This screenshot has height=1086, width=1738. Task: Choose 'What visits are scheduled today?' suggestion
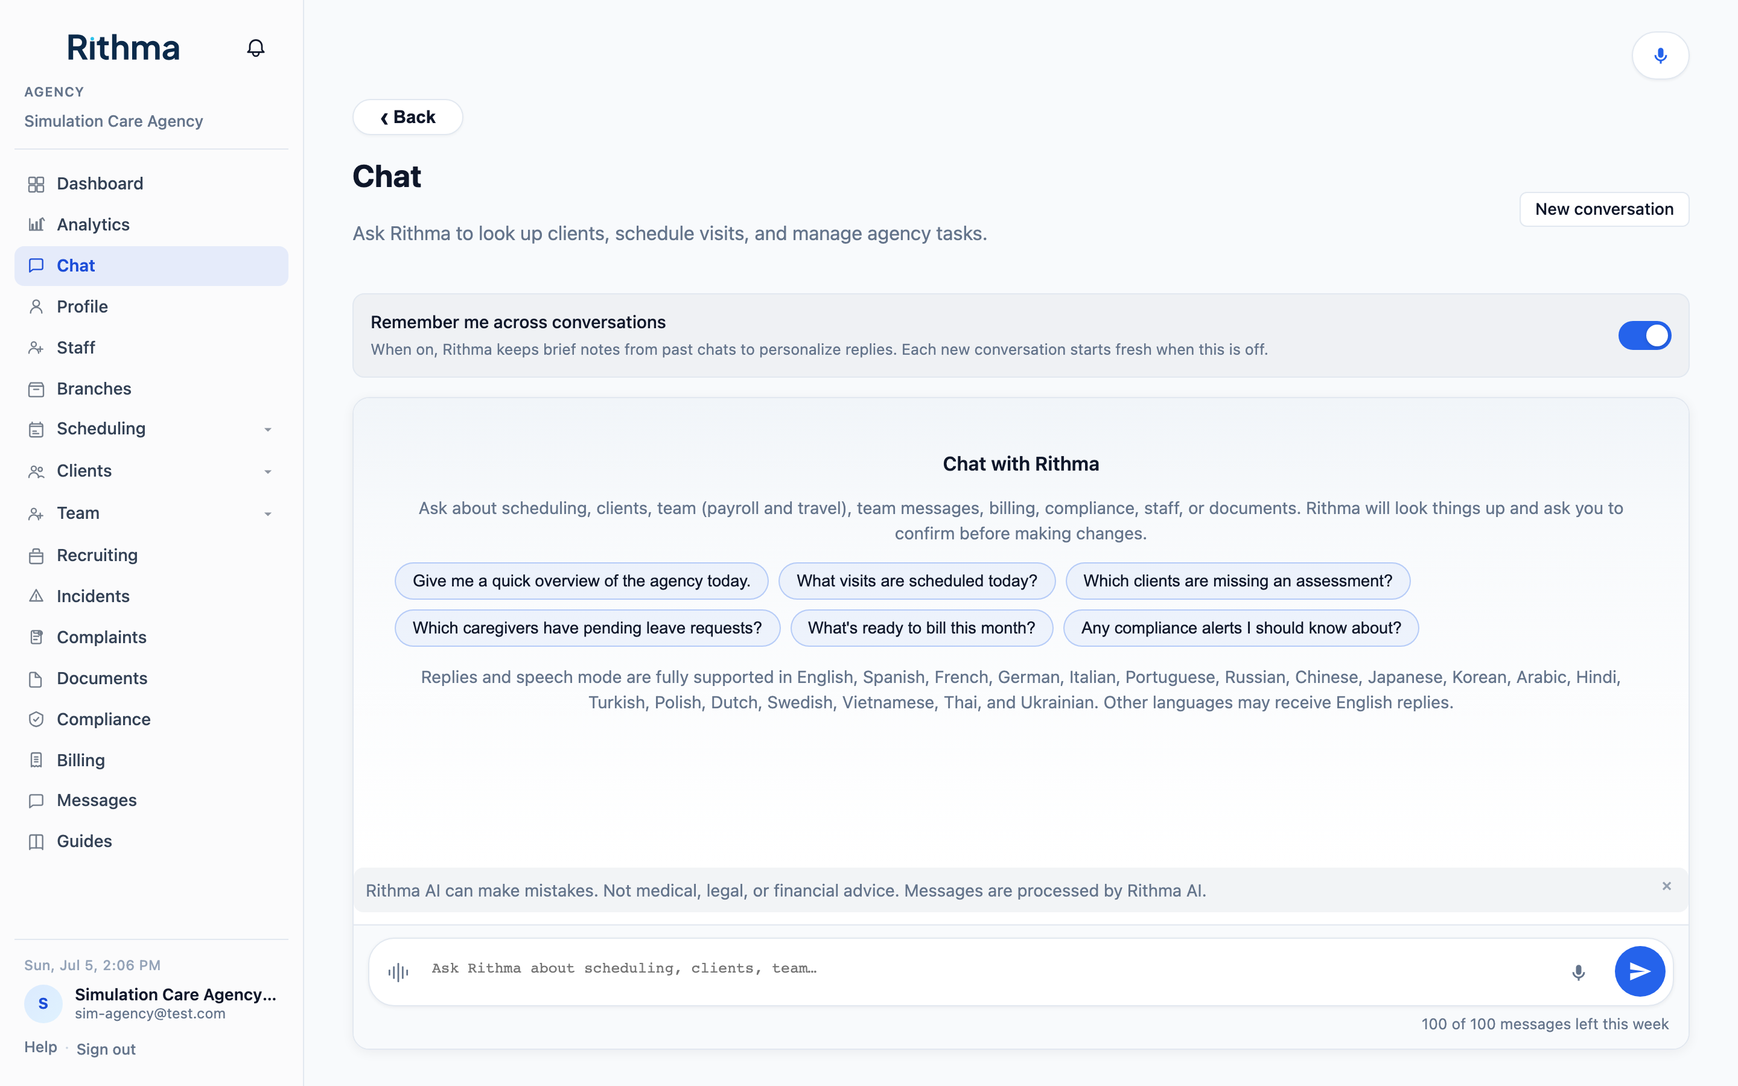[x=917, y=580]
